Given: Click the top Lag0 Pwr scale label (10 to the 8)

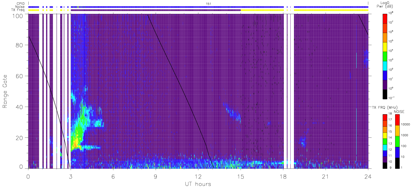Looking at the screenshot, I should point(391,13).
